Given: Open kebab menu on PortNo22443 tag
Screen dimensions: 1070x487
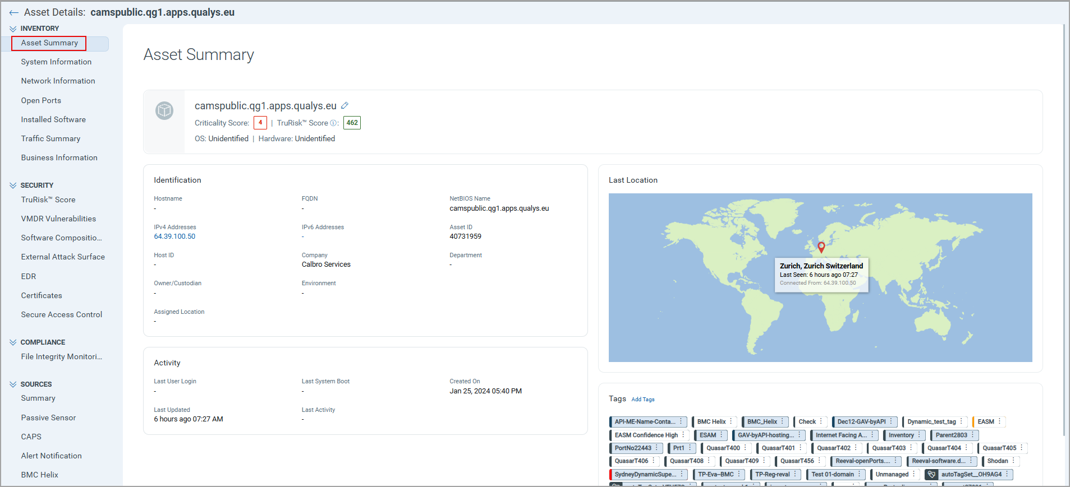Looking at the screenshot, I should [656, 448].
